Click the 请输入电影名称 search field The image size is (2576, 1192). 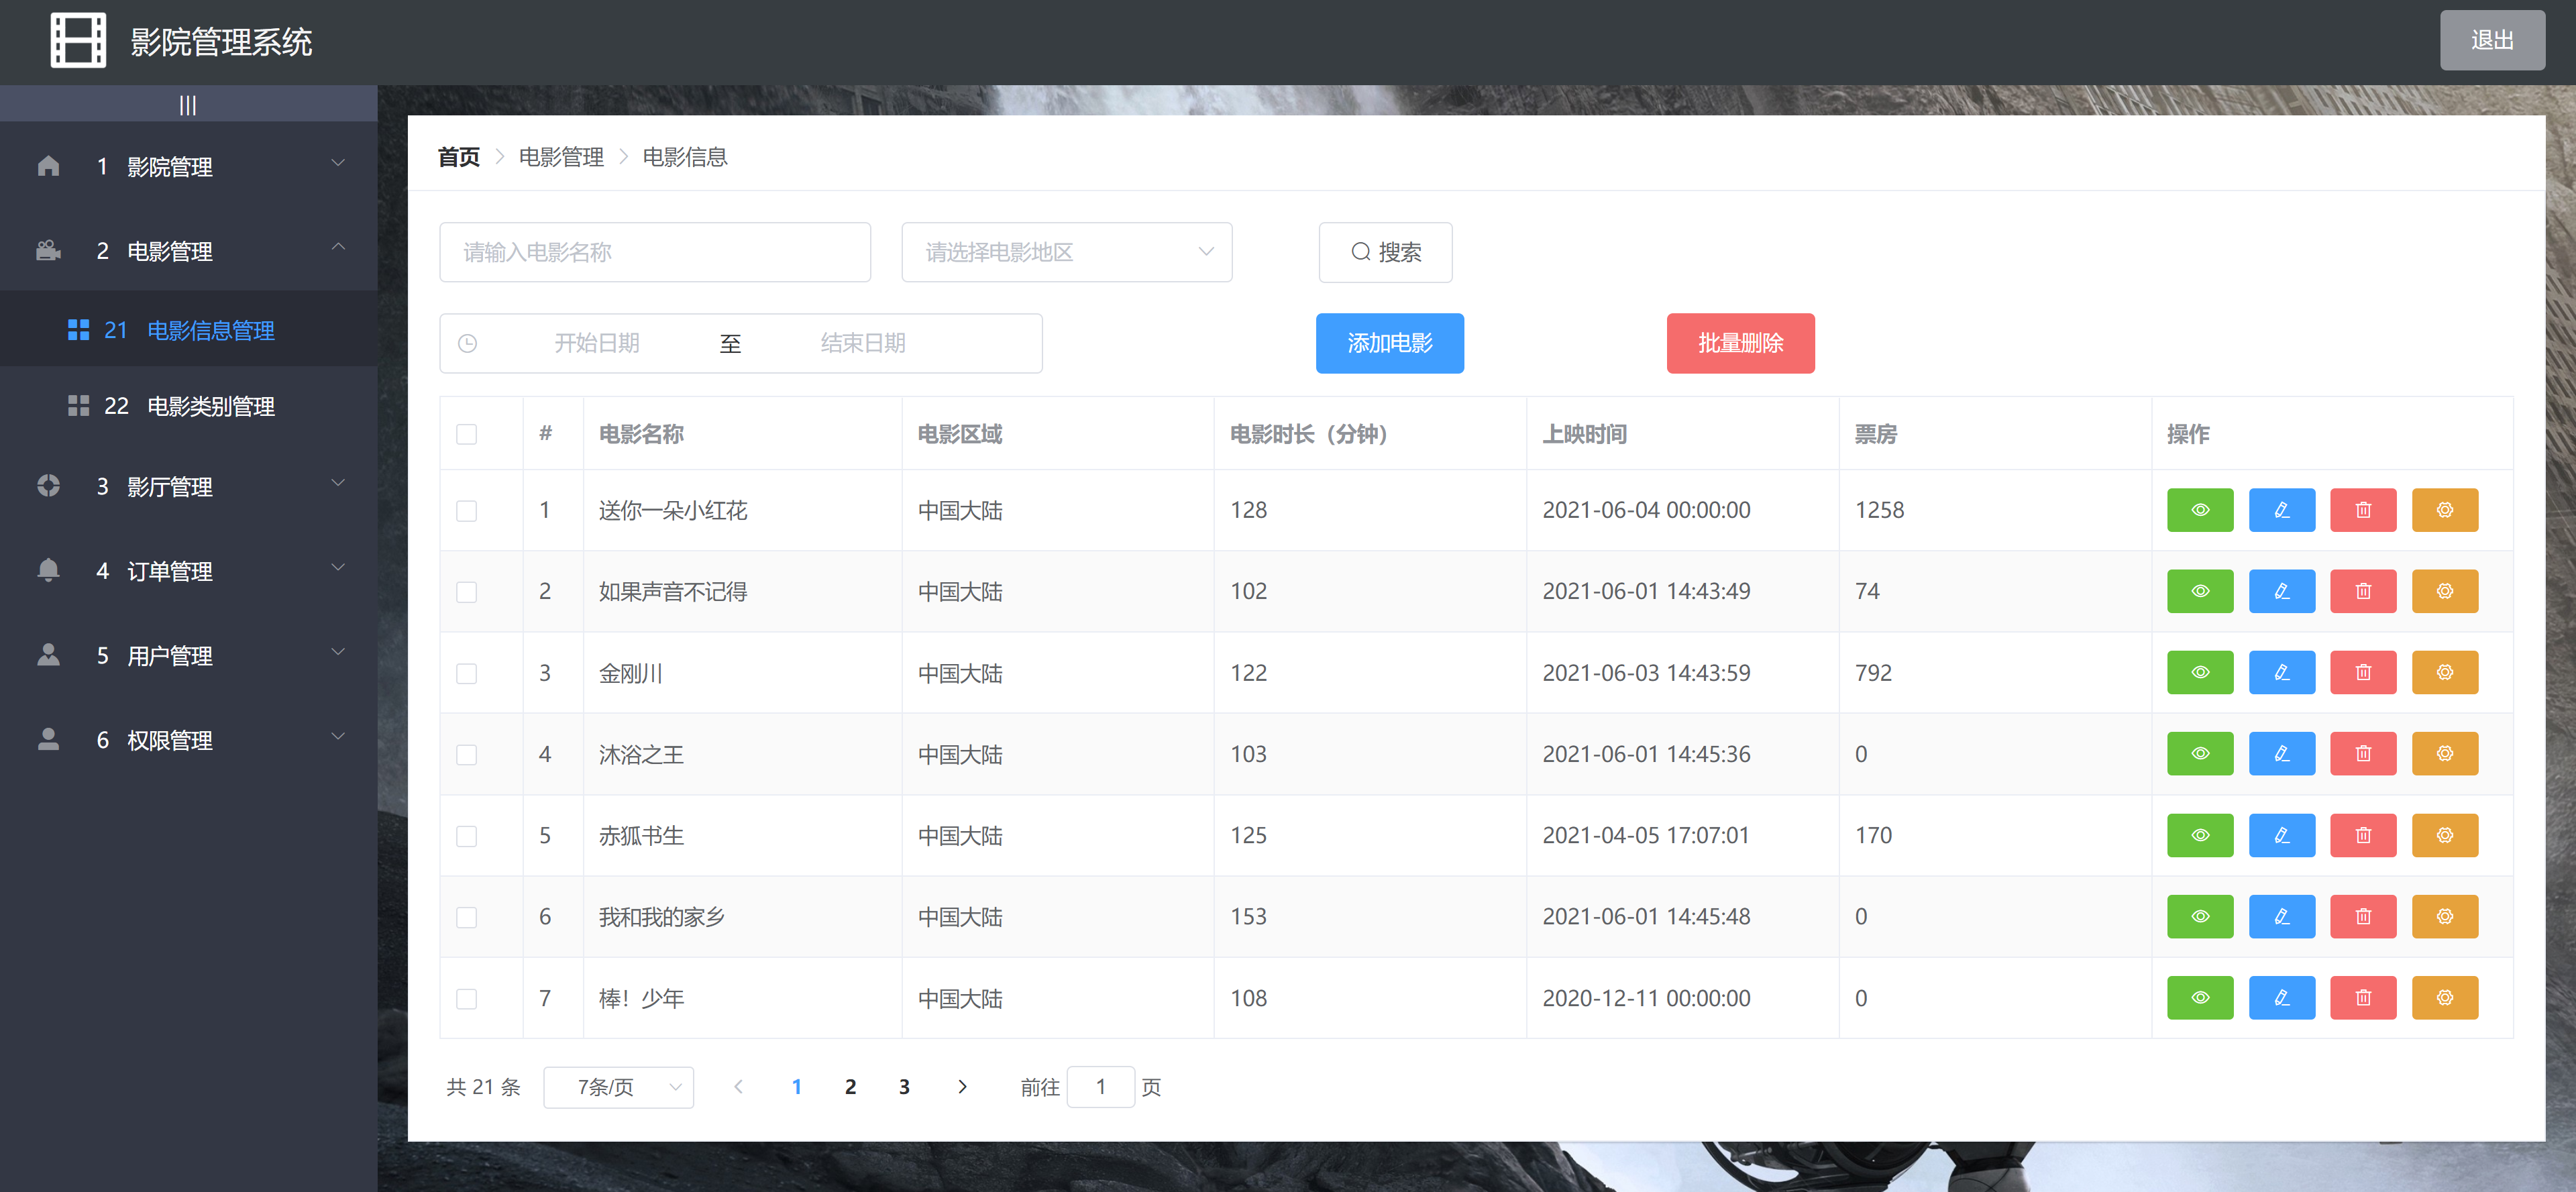tap(654, 252)
